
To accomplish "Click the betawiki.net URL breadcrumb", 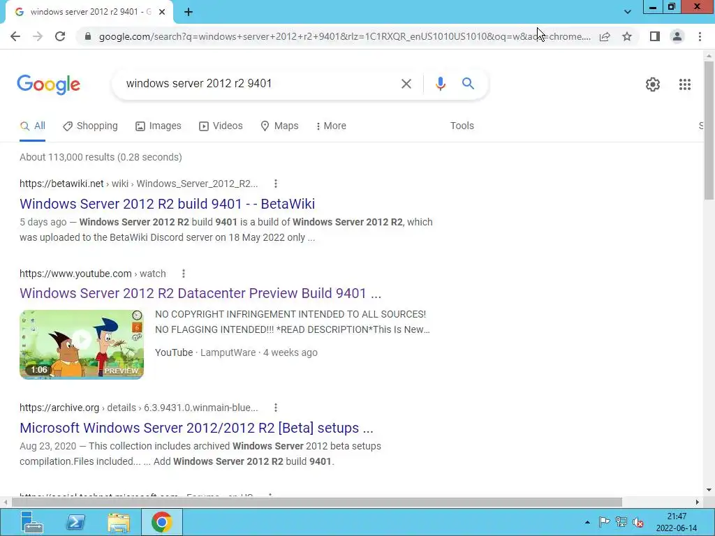I will tap(139, 184).
